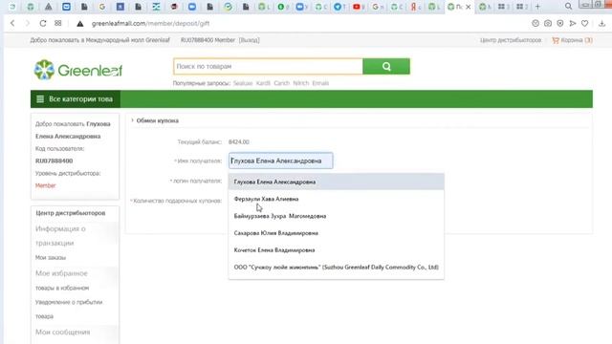Image resolution: width=612 pixels, height=344 pixels.
Task: Open Все категории товаров menu
Action: [76, 99]
